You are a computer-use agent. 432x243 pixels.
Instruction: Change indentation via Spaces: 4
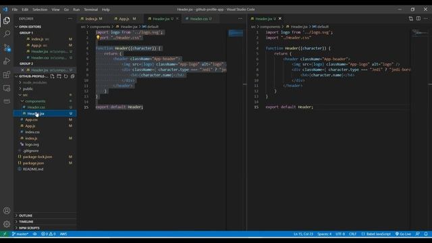point(324,234)
